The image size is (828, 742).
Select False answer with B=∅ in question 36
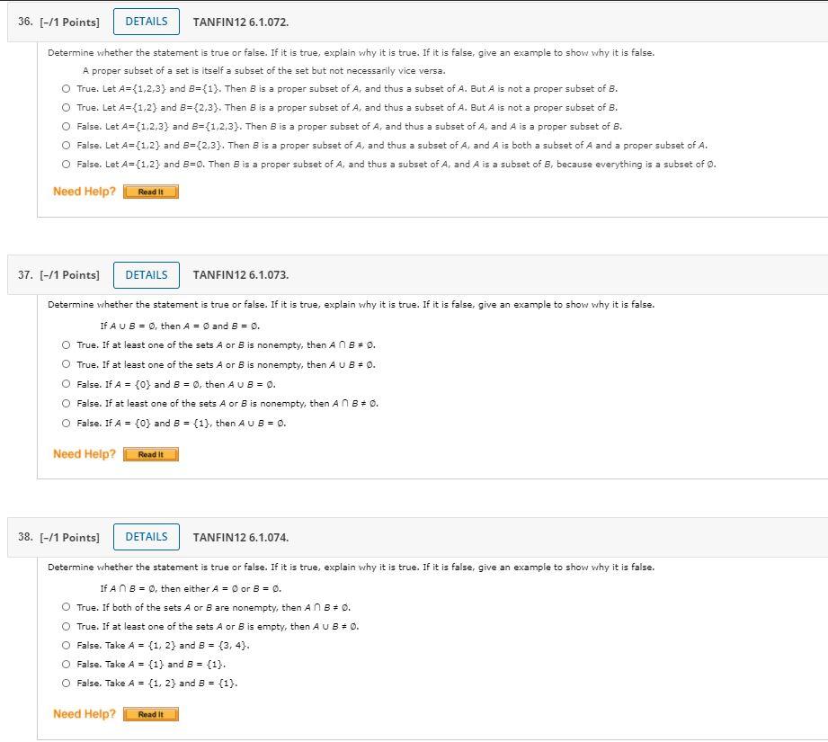(66, 164)
